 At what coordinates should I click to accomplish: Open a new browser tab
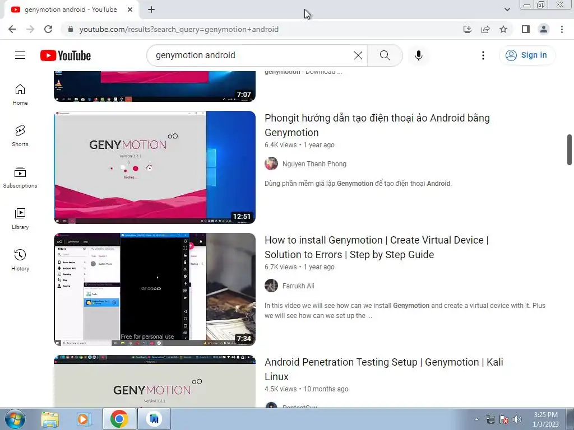click(x=151, y=10)
